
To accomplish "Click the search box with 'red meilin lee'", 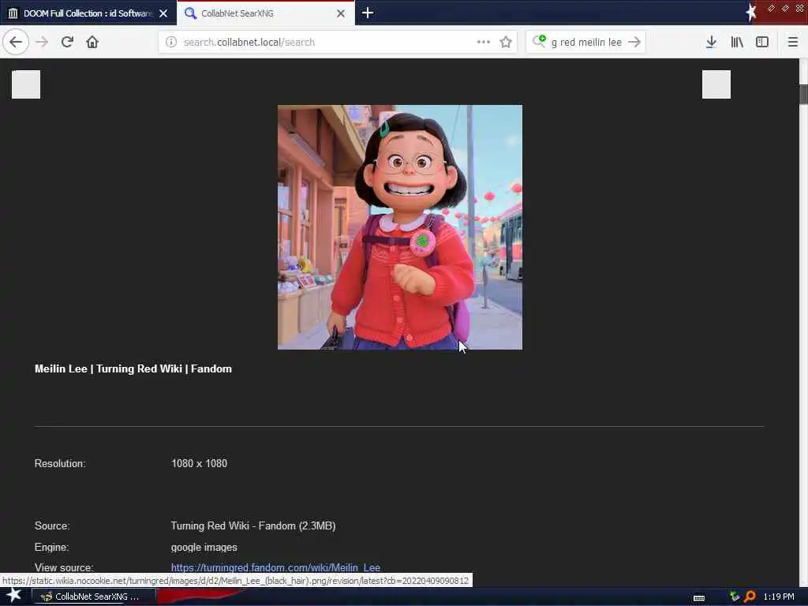I will coord(586,43).
